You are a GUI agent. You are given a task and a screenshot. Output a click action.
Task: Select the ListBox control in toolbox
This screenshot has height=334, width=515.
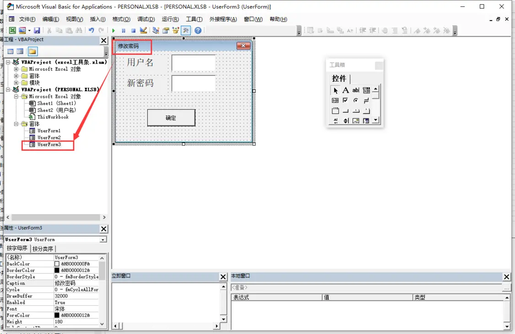coord(335,101)
